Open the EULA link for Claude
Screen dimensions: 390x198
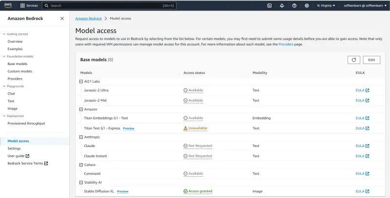tap(362, 146)
